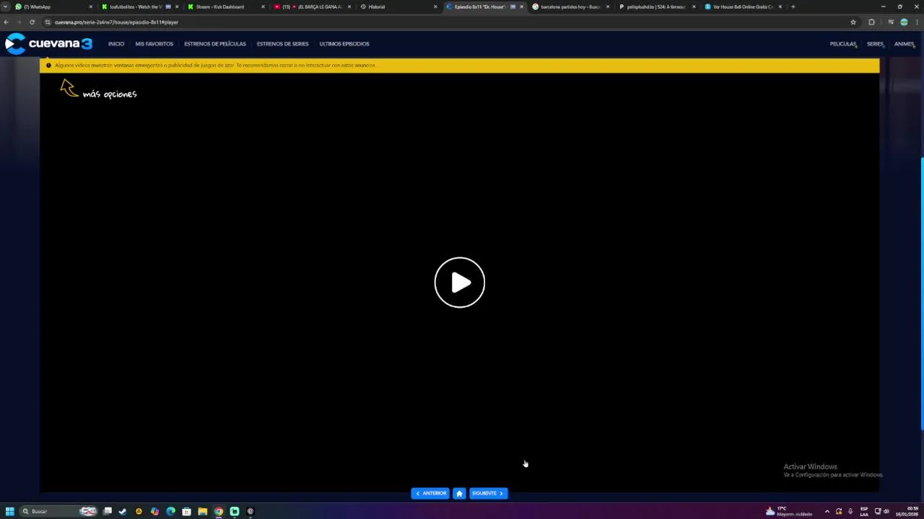The image size is (924, 519).
Task: Expand the SERIES dropdown
Action: (x=876, y=44)
